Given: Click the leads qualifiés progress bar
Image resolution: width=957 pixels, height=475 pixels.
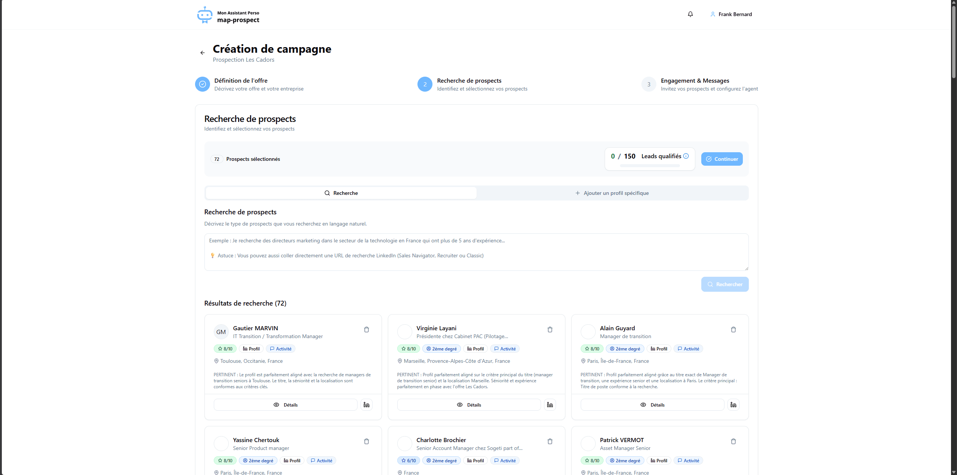Looking at the screenshot, I should pos(650,165).
